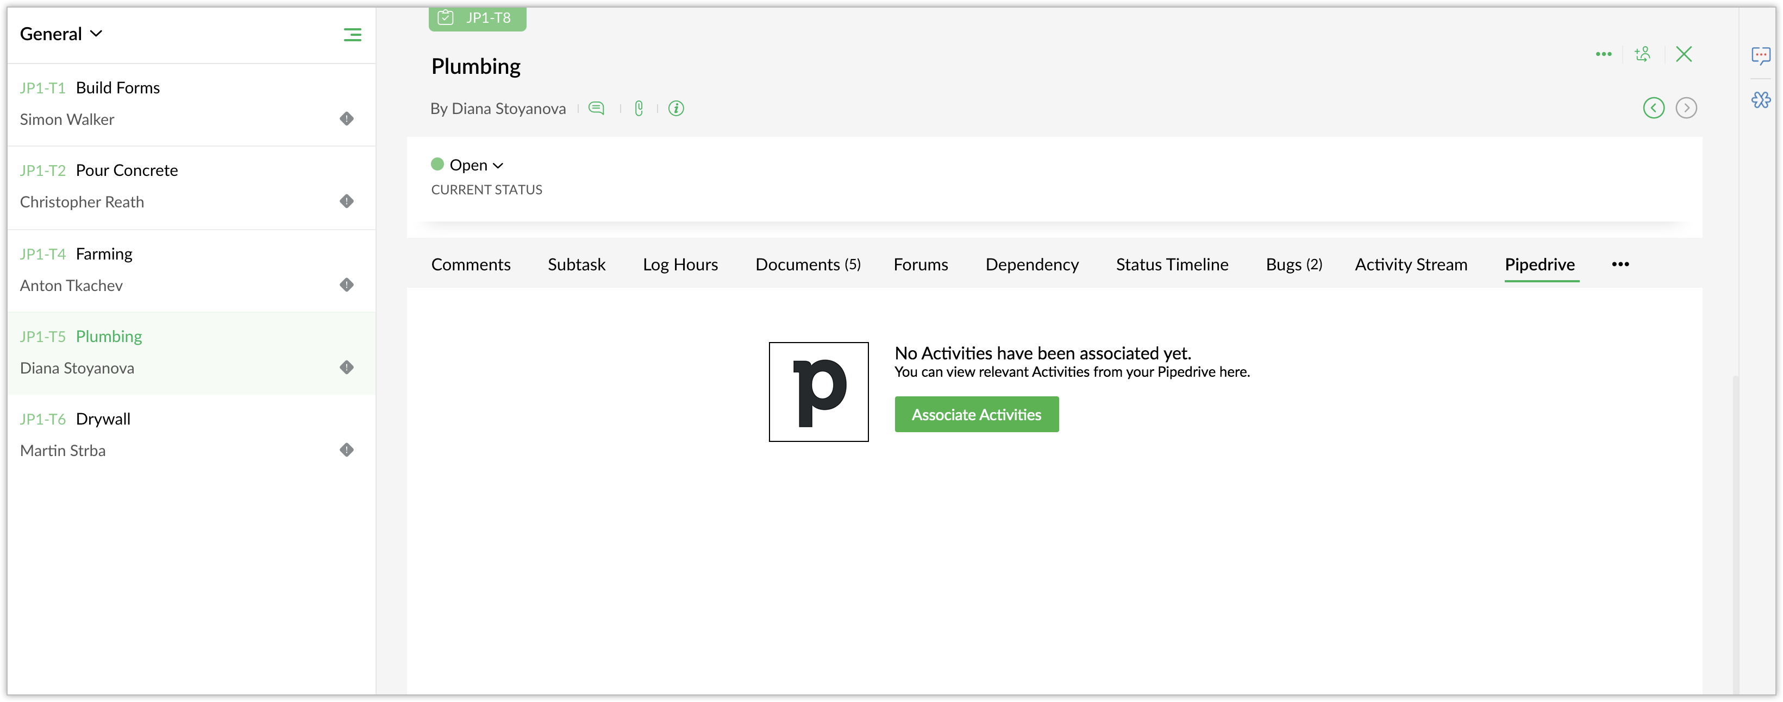
Task: Toggle the task list view menu icon
Action: [352, 35]
